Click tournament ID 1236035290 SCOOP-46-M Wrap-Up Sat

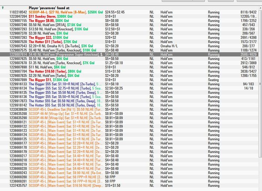(18, 118)
